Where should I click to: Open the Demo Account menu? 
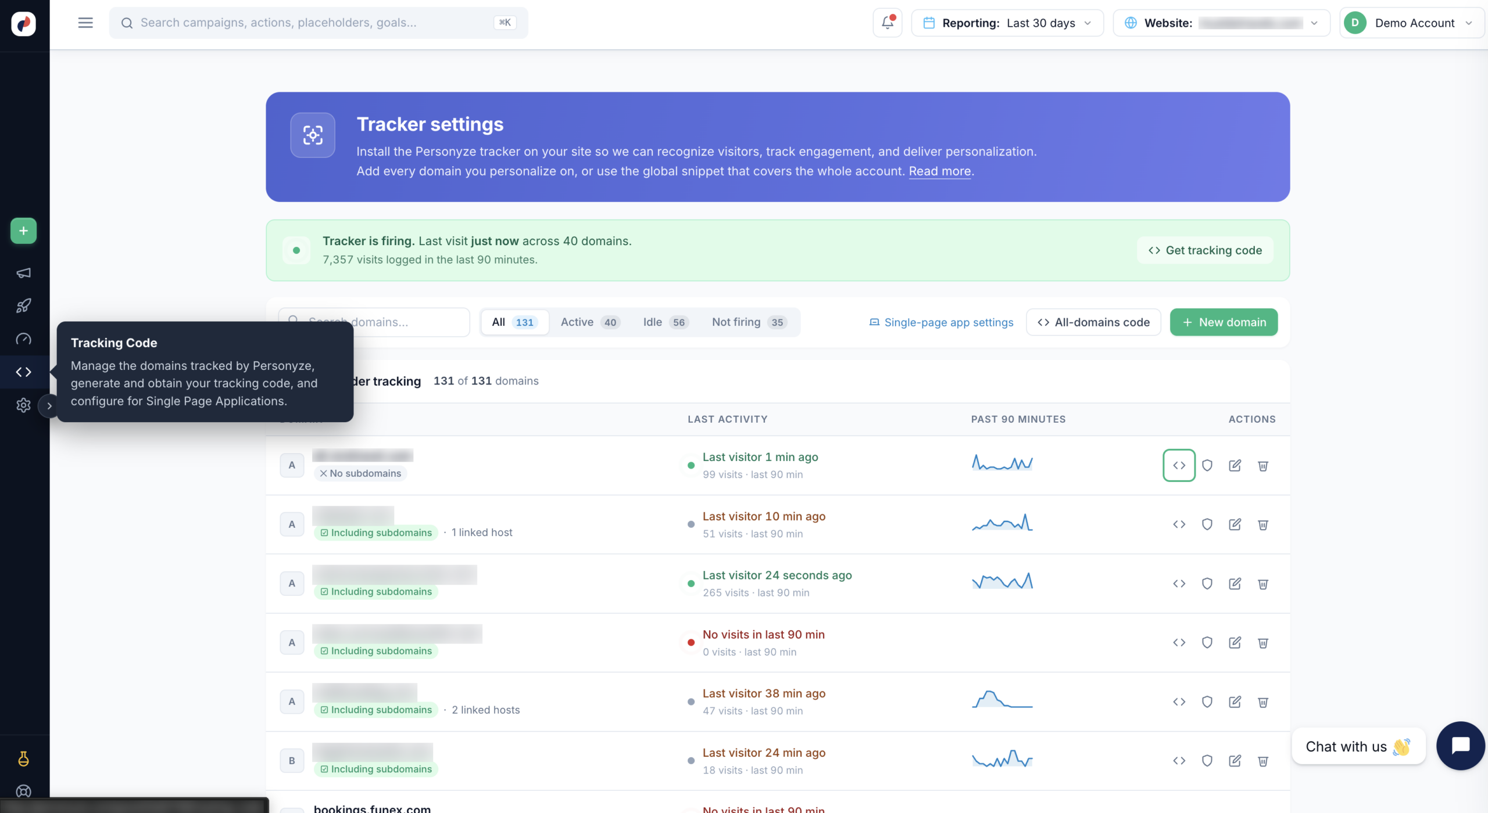(1411, 23)
